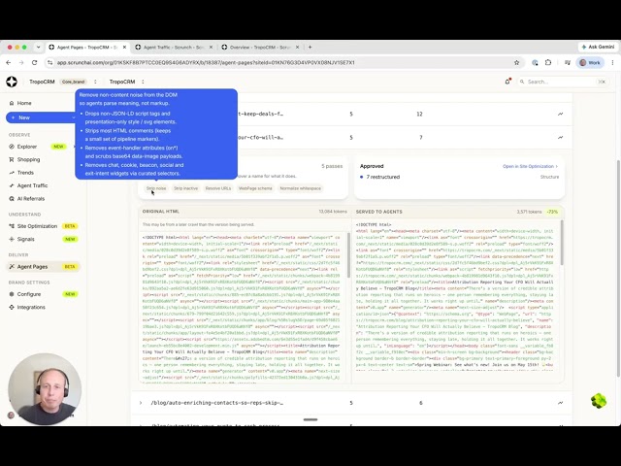The width and height of the screenshot is (621, 466).
Task: Open Configure under Brand Settings
Action: click(28, 294)
